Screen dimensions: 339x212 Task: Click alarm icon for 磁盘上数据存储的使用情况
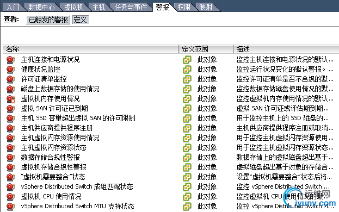coord(10,89)
